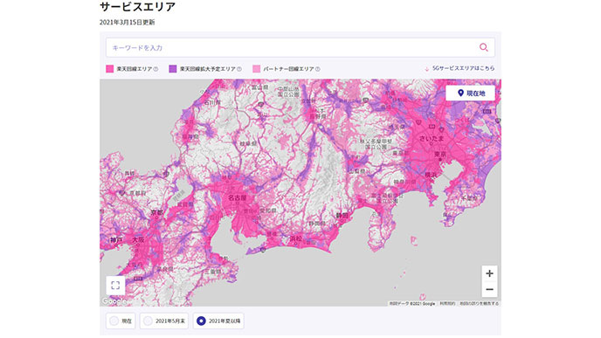
Task: Click the Google logo on the map
Action: point(114,301)
